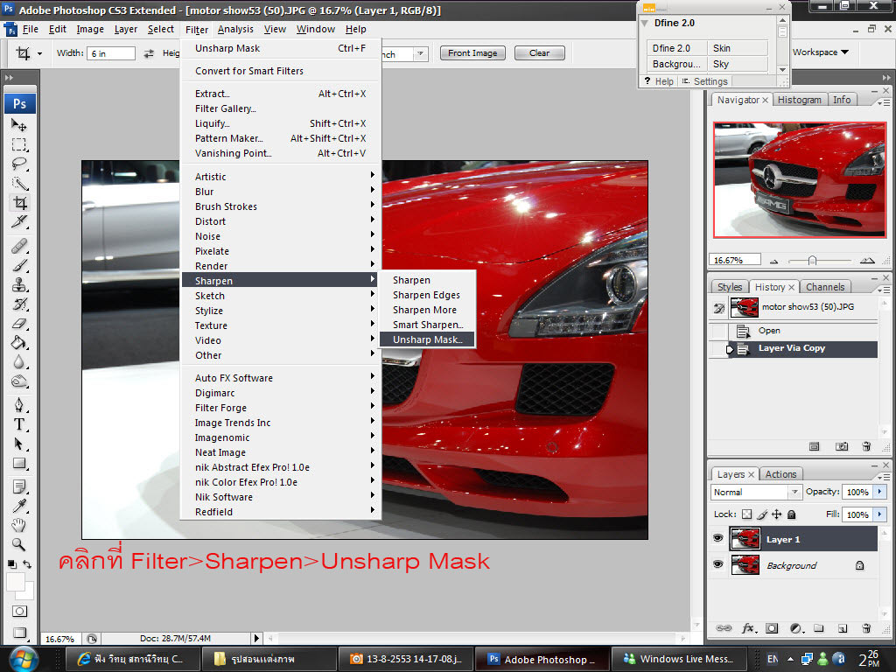Click the Navigator zoom slider handle

pos(812,261)
